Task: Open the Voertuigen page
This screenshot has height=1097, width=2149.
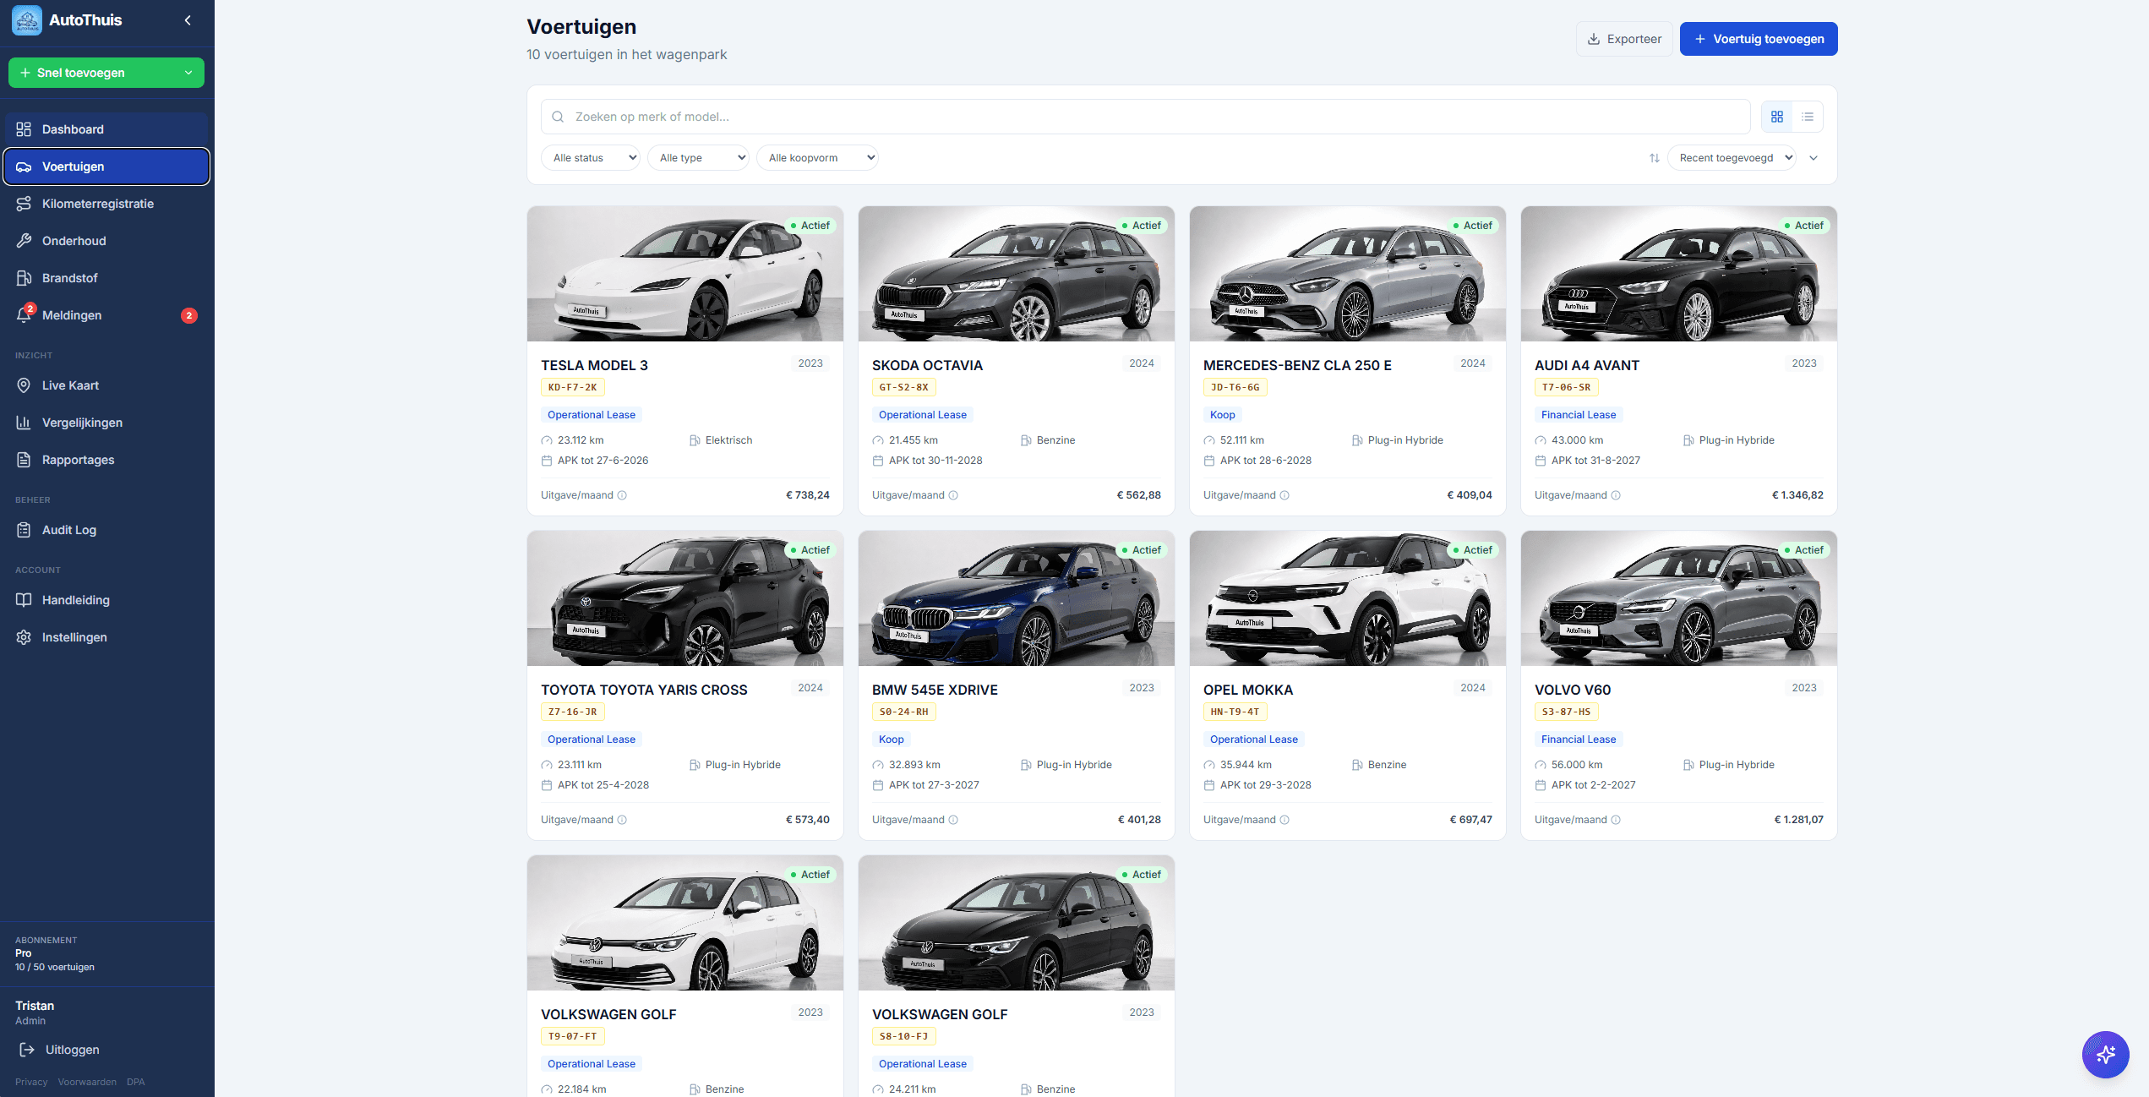Action: tap(106, 166)
